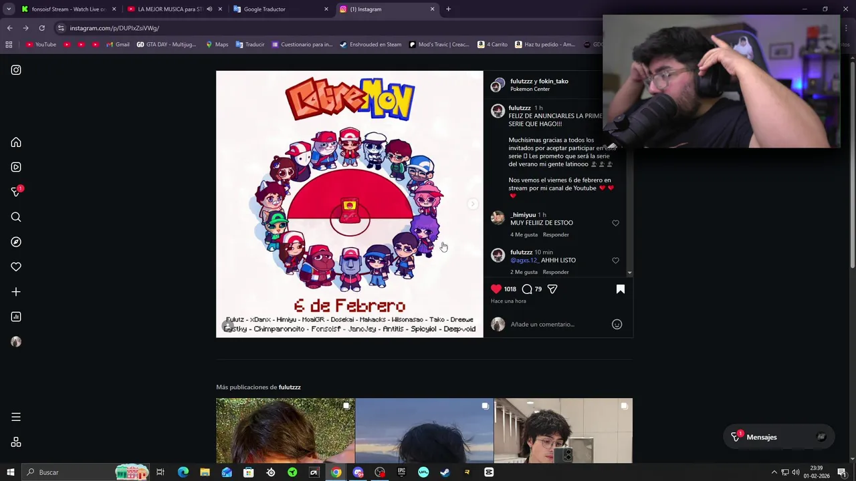Viewport: 856px width, 481px height.
Task: Reply to _himiyuu's comment
Action: tap(556, 235)
